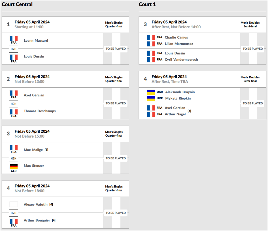Click Thomas Deschamps' French flag icon
The image size is (268, 231).
(x=14, y=112)
